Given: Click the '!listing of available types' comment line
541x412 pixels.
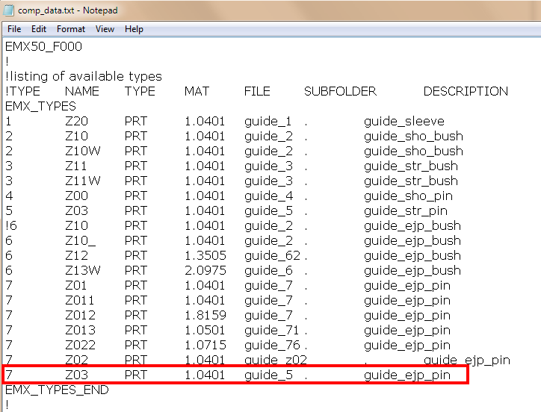Looking at the screenshot, I should coord(84,76).
